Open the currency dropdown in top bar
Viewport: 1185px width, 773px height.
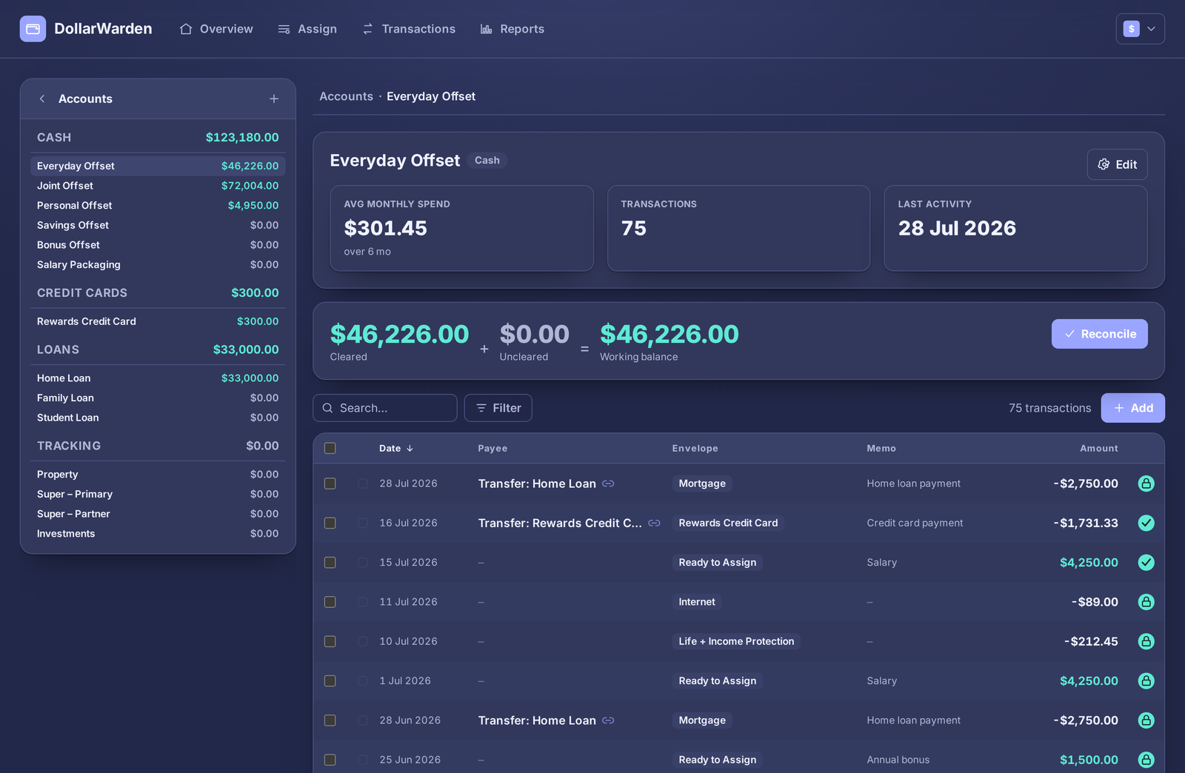[1140, 29]
